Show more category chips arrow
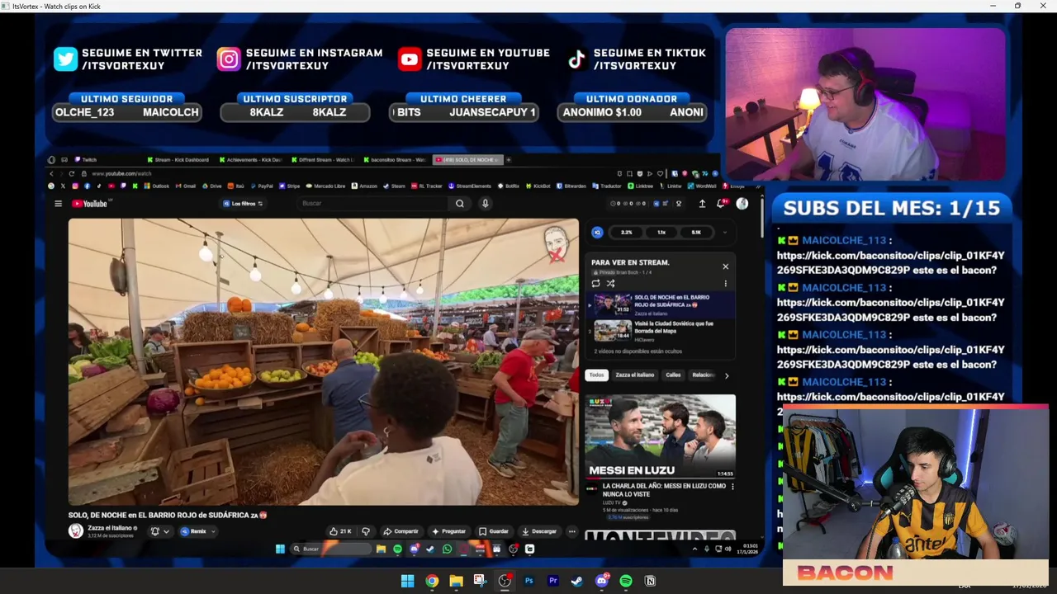The image size is (1057, 594). pos(727,375)
